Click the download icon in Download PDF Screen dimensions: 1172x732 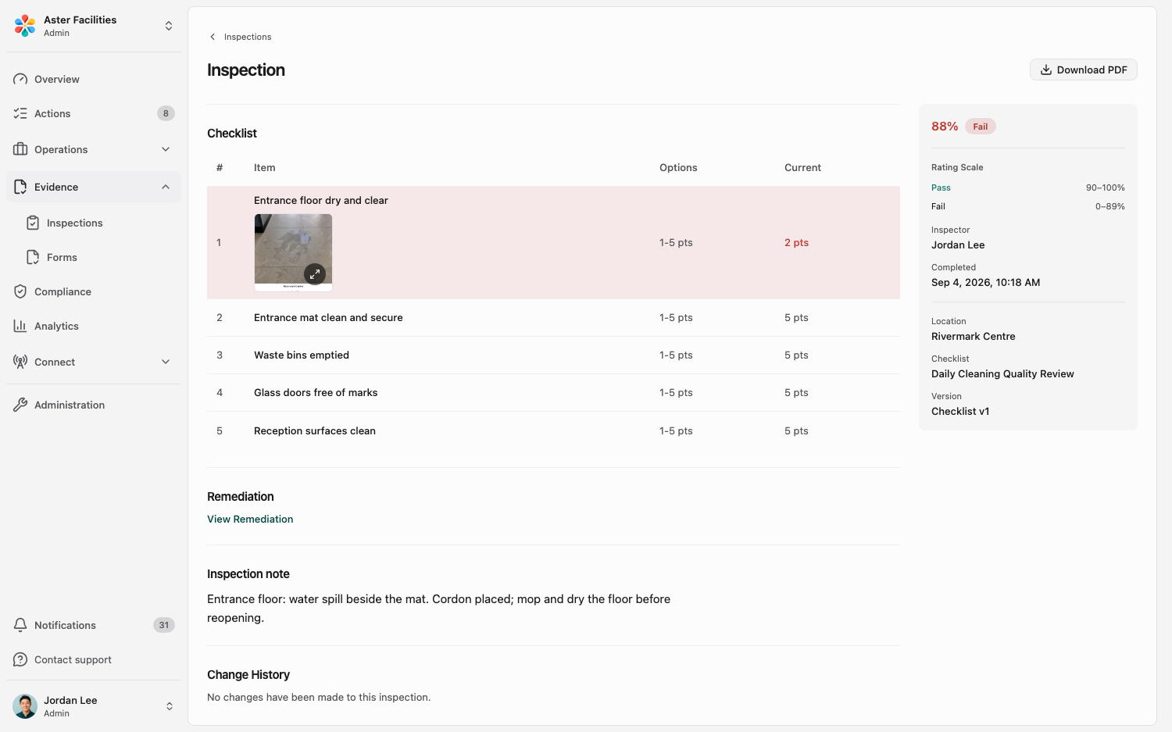click(1045, 70)
